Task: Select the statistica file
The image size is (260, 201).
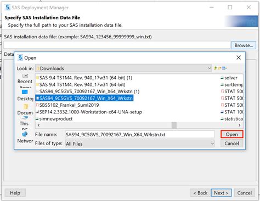Action: (x=232, y=119)
